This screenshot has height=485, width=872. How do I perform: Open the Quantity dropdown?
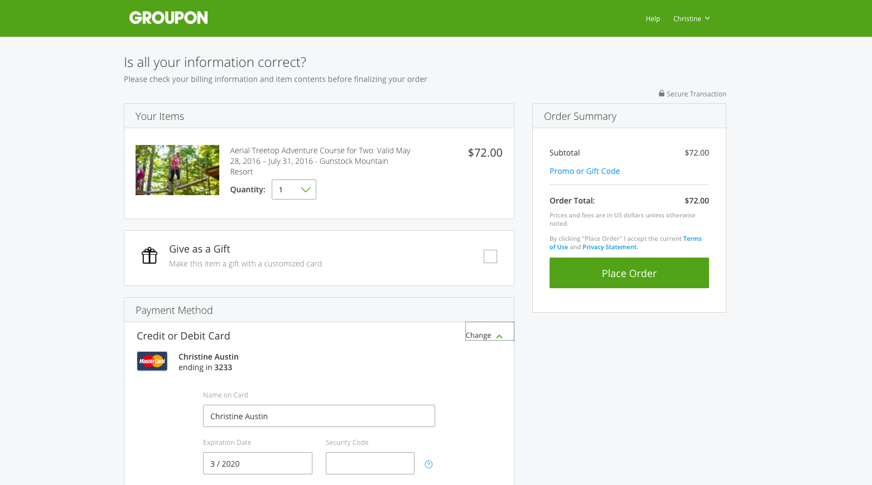pos(294,190)
